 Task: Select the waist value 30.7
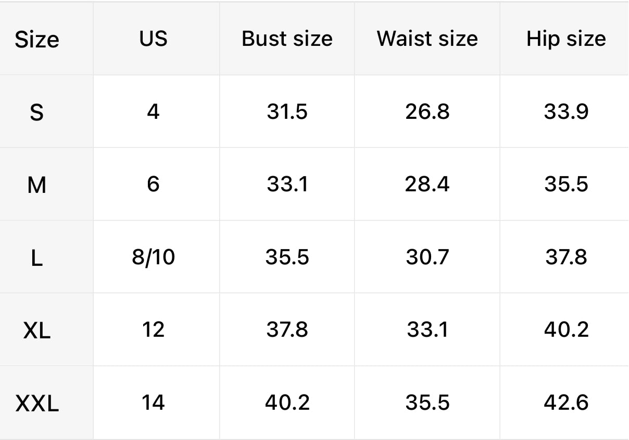click(x=427, y=257)
